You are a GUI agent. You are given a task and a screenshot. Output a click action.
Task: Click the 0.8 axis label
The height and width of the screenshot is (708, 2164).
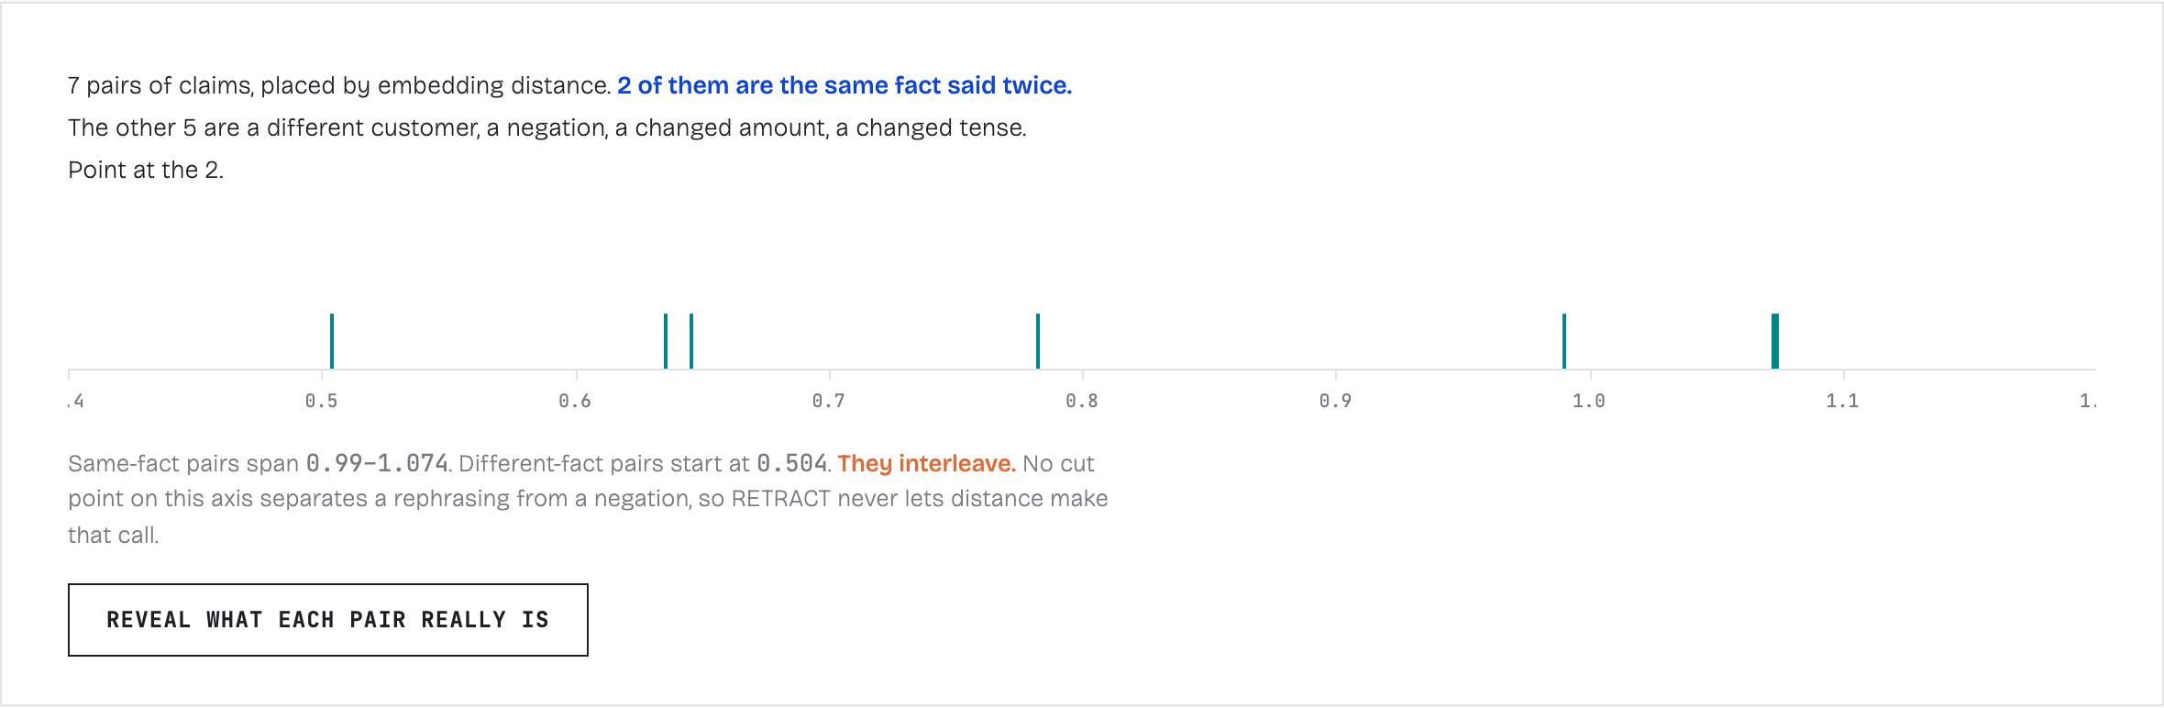[x=1082, y=401]
